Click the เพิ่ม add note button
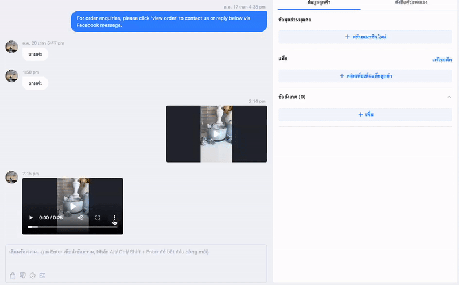 click(x=365, y=114)
